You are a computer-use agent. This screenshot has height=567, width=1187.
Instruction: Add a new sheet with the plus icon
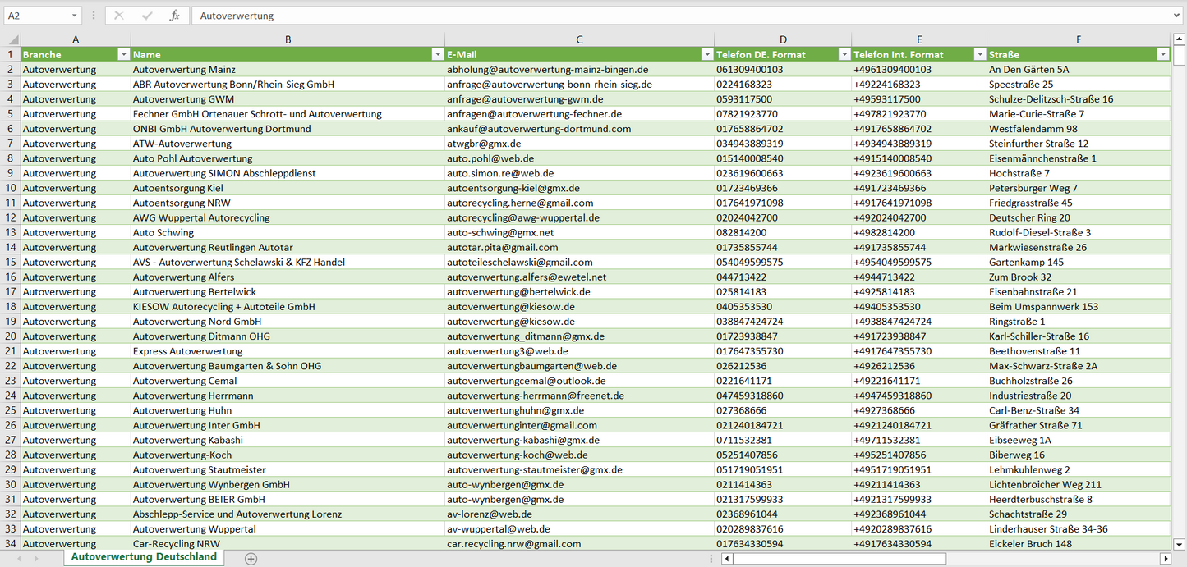pyautogui.click(x=251, y=558)
